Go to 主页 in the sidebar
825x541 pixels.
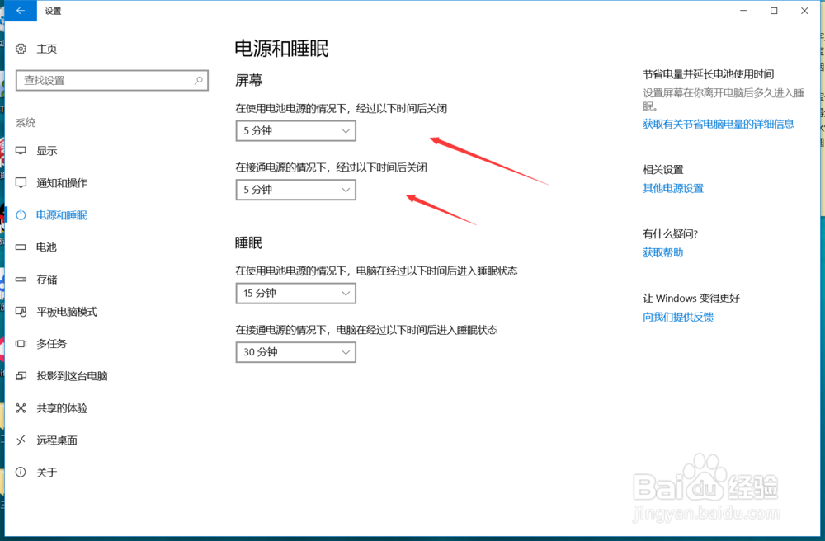tap(45, 49)
